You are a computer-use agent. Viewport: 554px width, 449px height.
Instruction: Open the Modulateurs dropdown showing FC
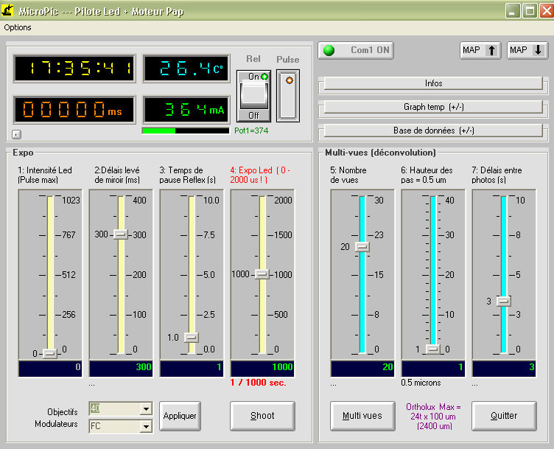click(x=146, y=426)
